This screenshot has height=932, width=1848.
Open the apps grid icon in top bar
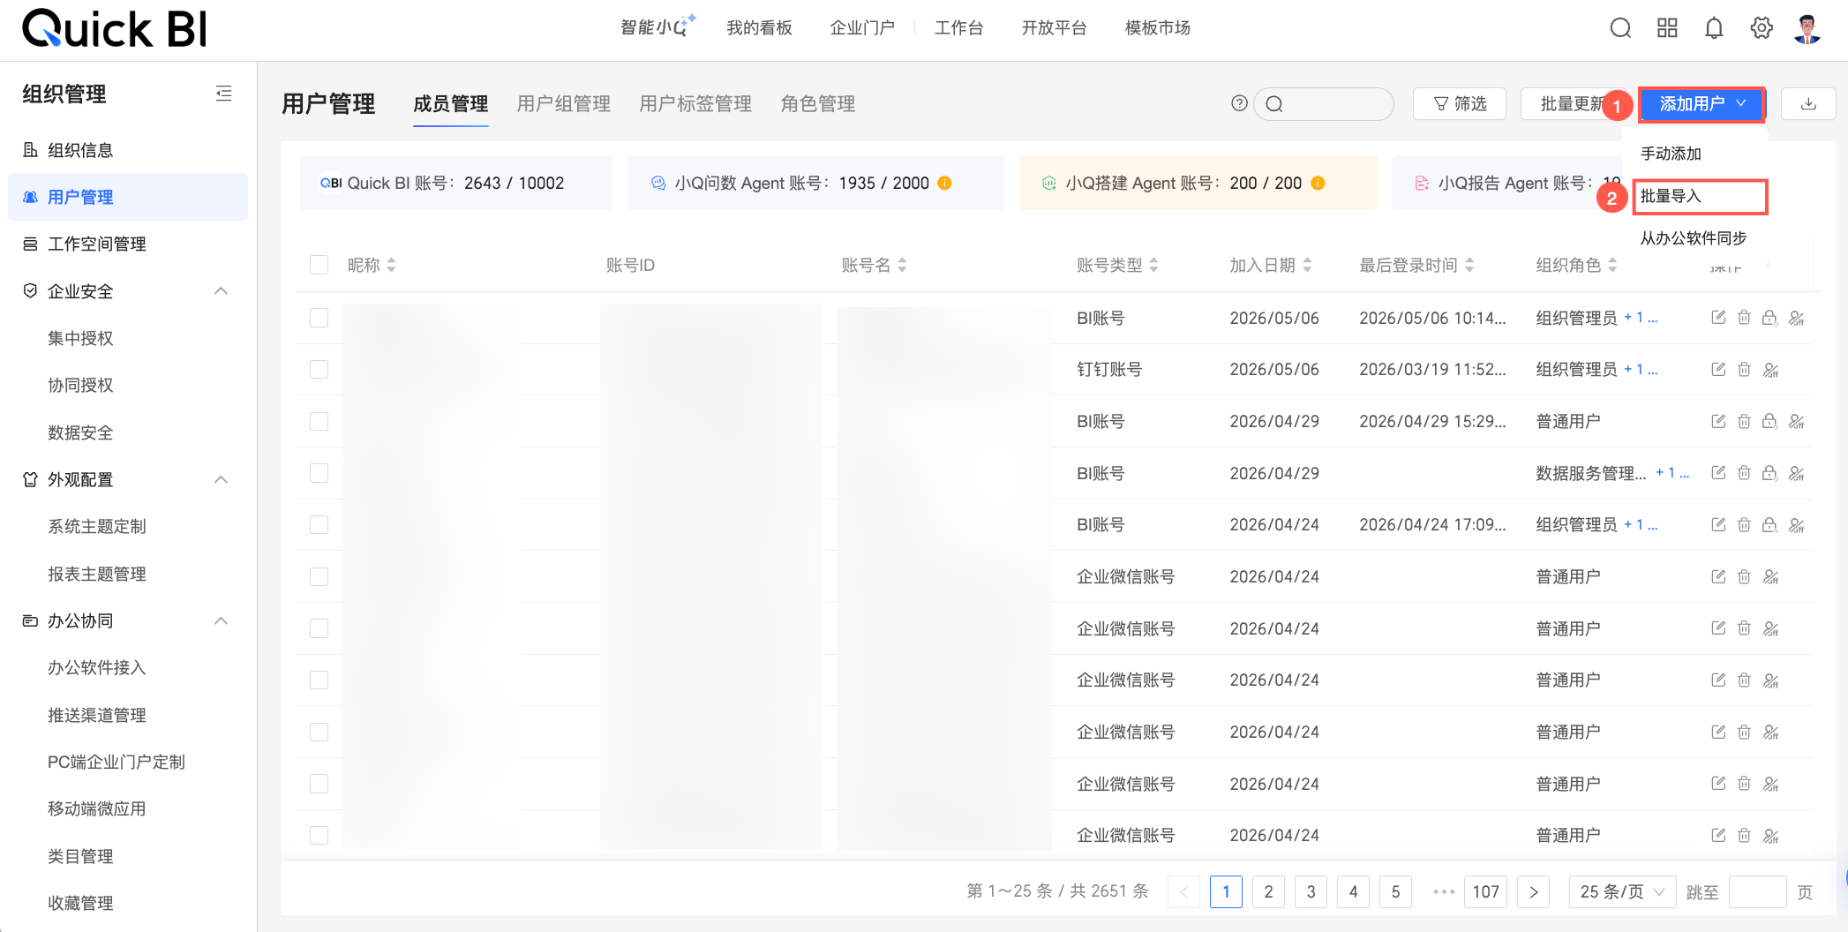1667,28
